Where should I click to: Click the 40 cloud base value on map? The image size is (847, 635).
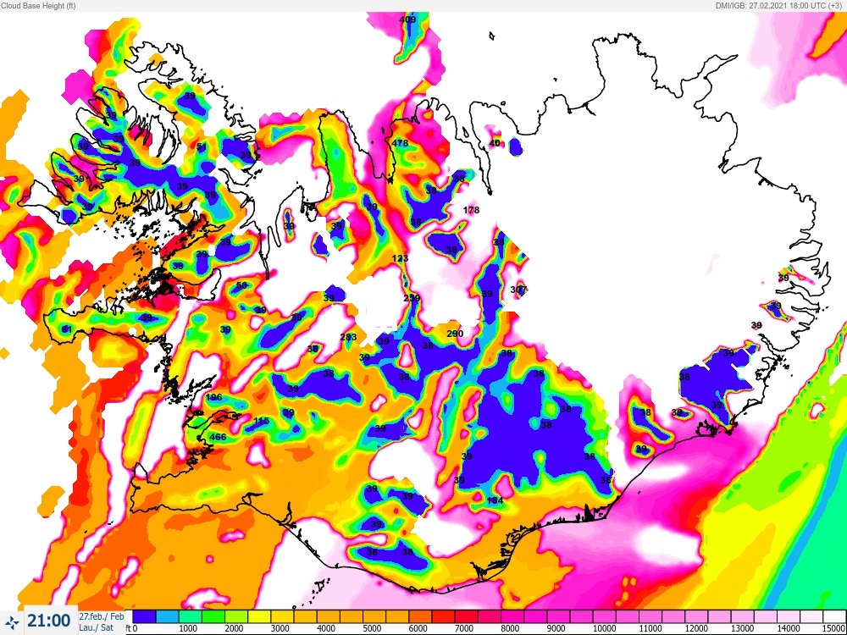coord(495,143)
